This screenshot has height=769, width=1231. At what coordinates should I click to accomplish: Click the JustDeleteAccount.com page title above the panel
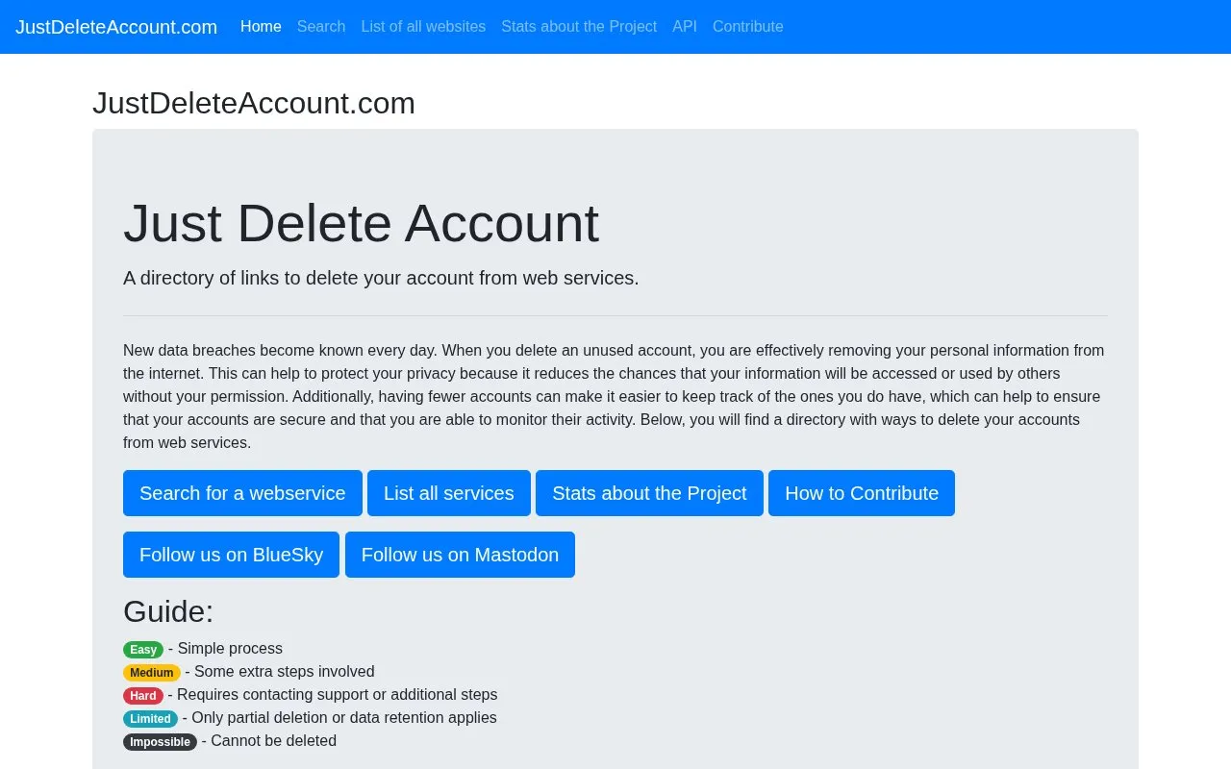coord(254,103)
